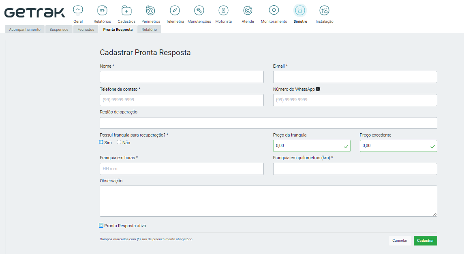Click the 'Campos marcados com (*)' note
The height and width of the screenshot is (254, 464).
[146, 239]
